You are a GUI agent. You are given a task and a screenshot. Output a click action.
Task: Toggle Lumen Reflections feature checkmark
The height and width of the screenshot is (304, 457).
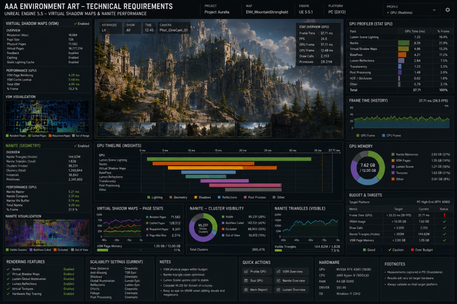8,284
